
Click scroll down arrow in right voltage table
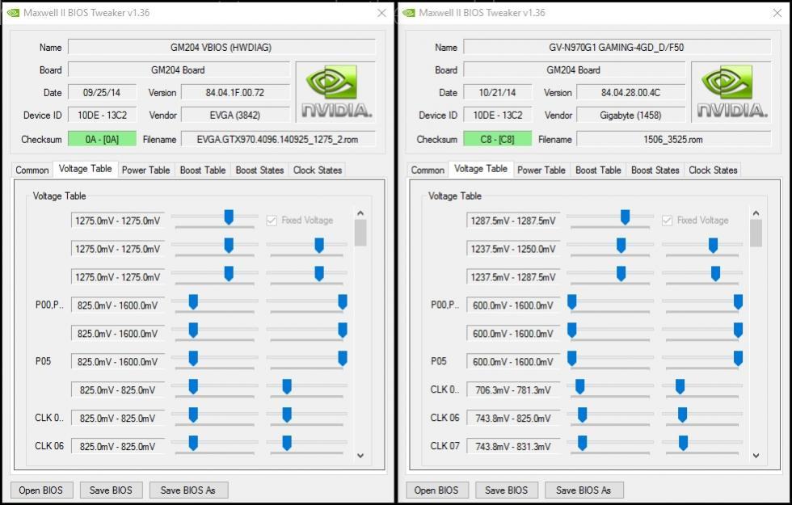(x=756, y=456)
